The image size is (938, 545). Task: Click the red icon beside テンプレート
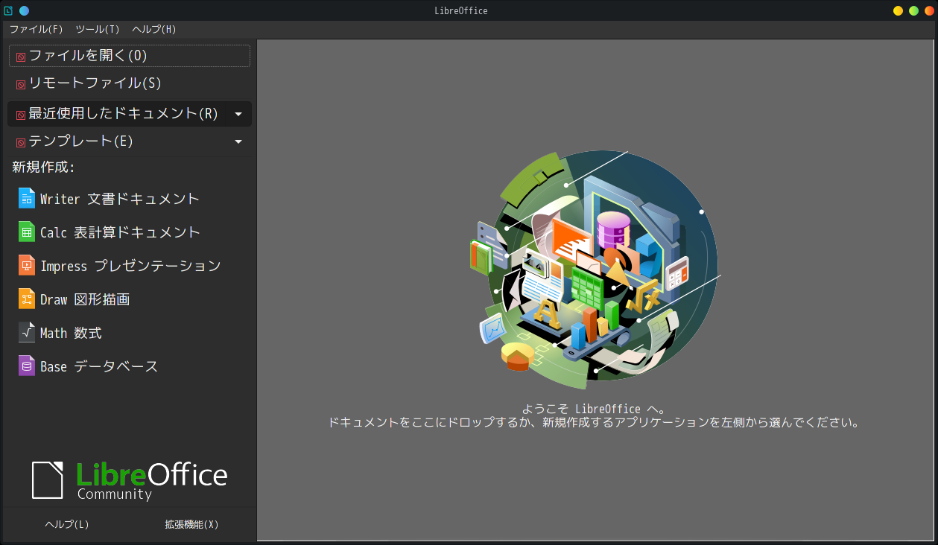click(21, 142)
